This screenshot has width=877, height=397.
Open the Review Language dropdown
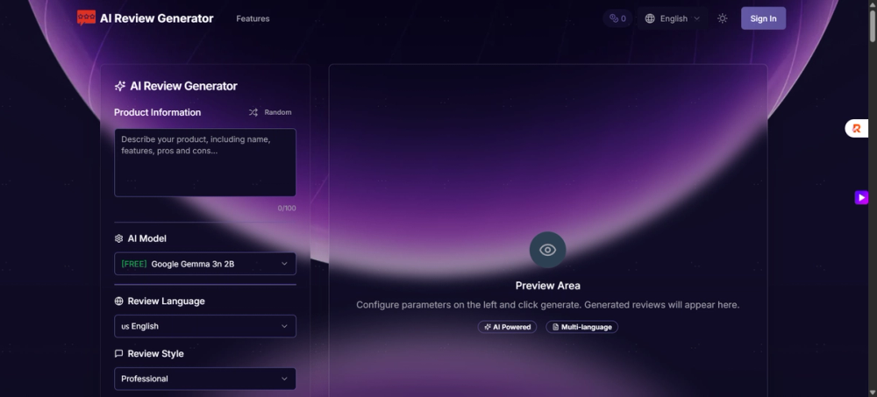(x=205, y=327)
